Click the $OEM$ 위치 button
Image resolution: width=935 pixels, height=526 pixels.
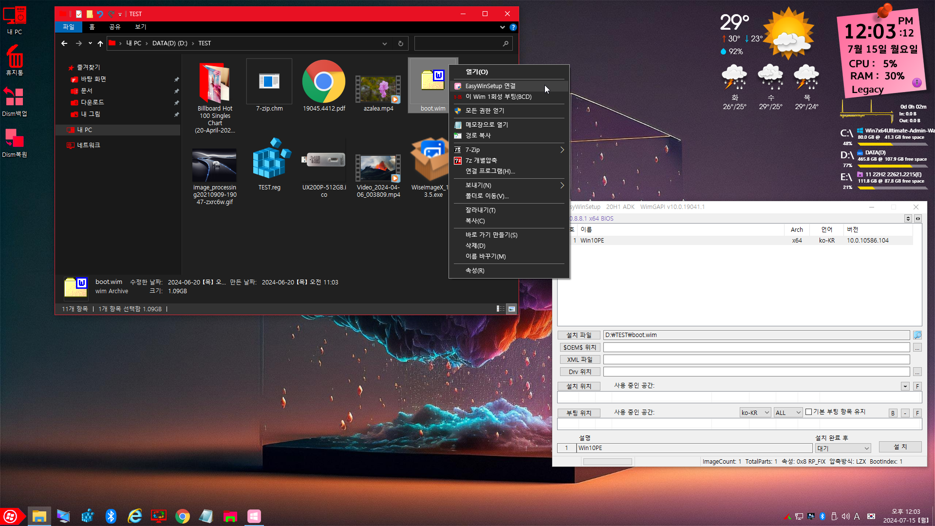[580, 348]
